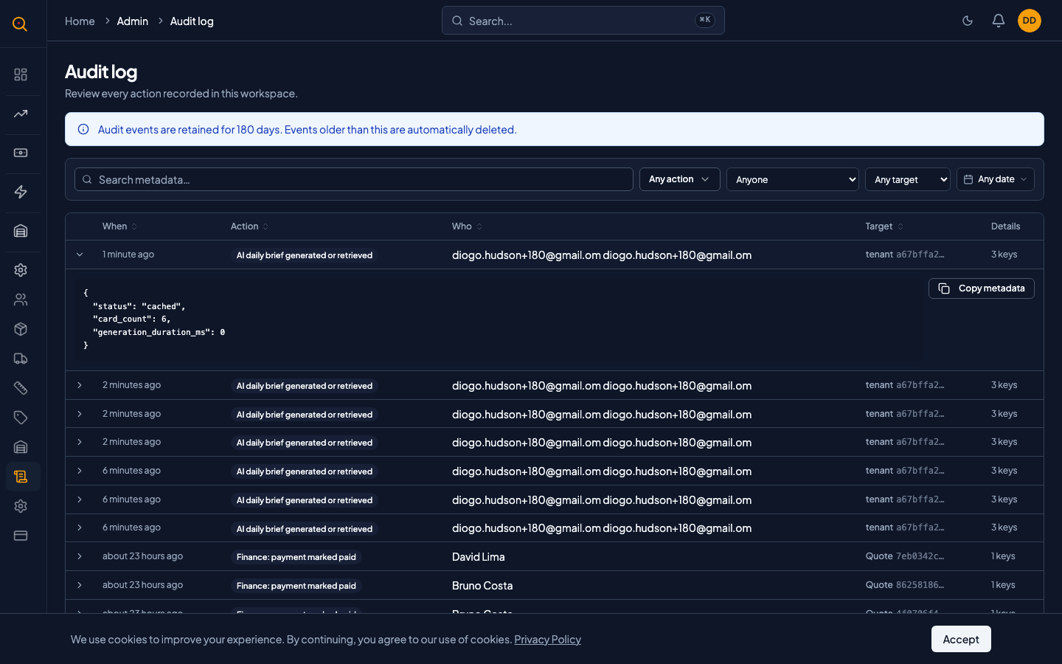
Task: Open the gear icon above the users icon
Action: (x=21, y=270)
